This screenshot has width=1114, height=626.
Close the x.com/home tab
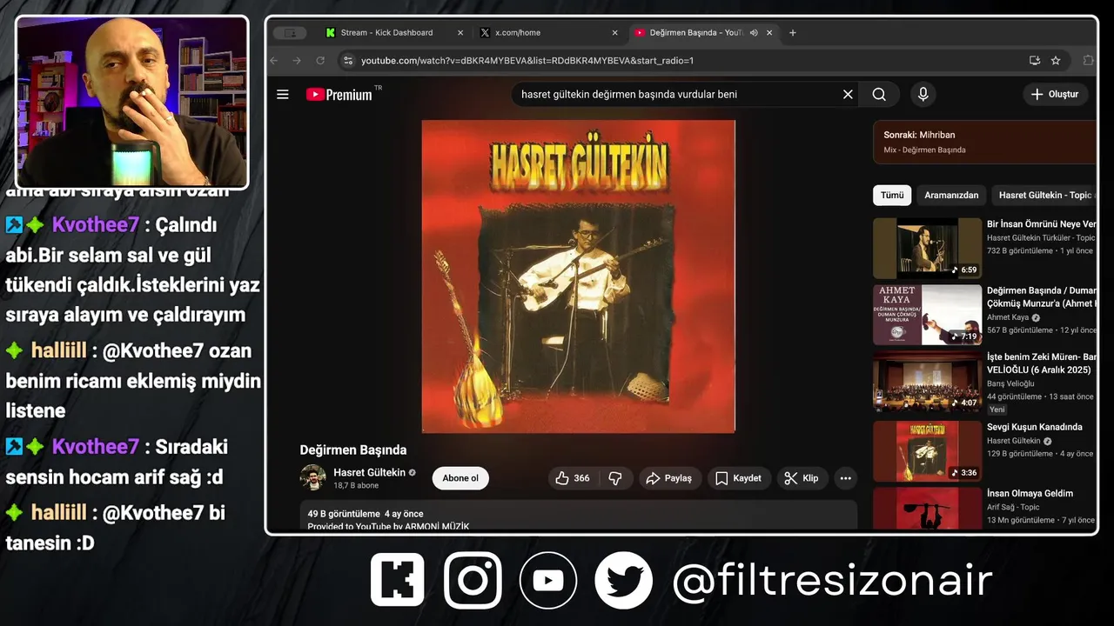point(614,32)
